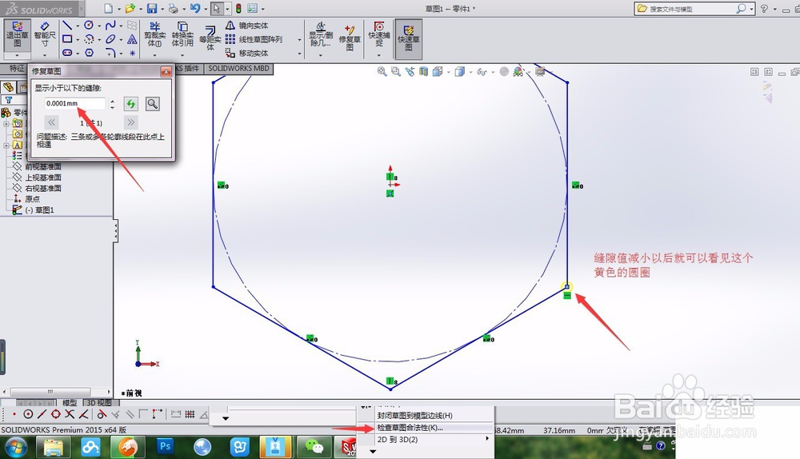800x459 pixels.
Task: Select the Corner Rectangle tool
Action: coord(67,38)
